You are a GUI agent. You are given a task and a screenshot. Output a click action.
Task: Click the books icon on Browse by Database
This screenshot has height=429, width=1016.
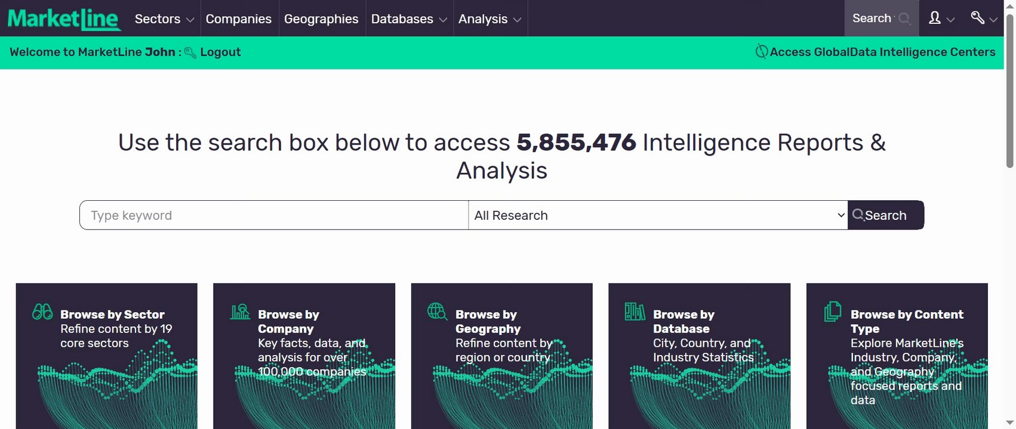point(635,312)
